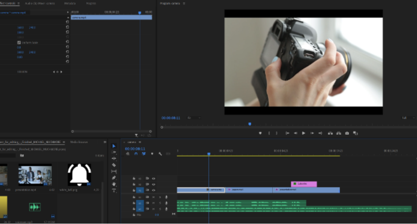Screen dimensions: 417x224
Task: Select the Razor tool in the timeline toolbar
Action: coord(114,164)
